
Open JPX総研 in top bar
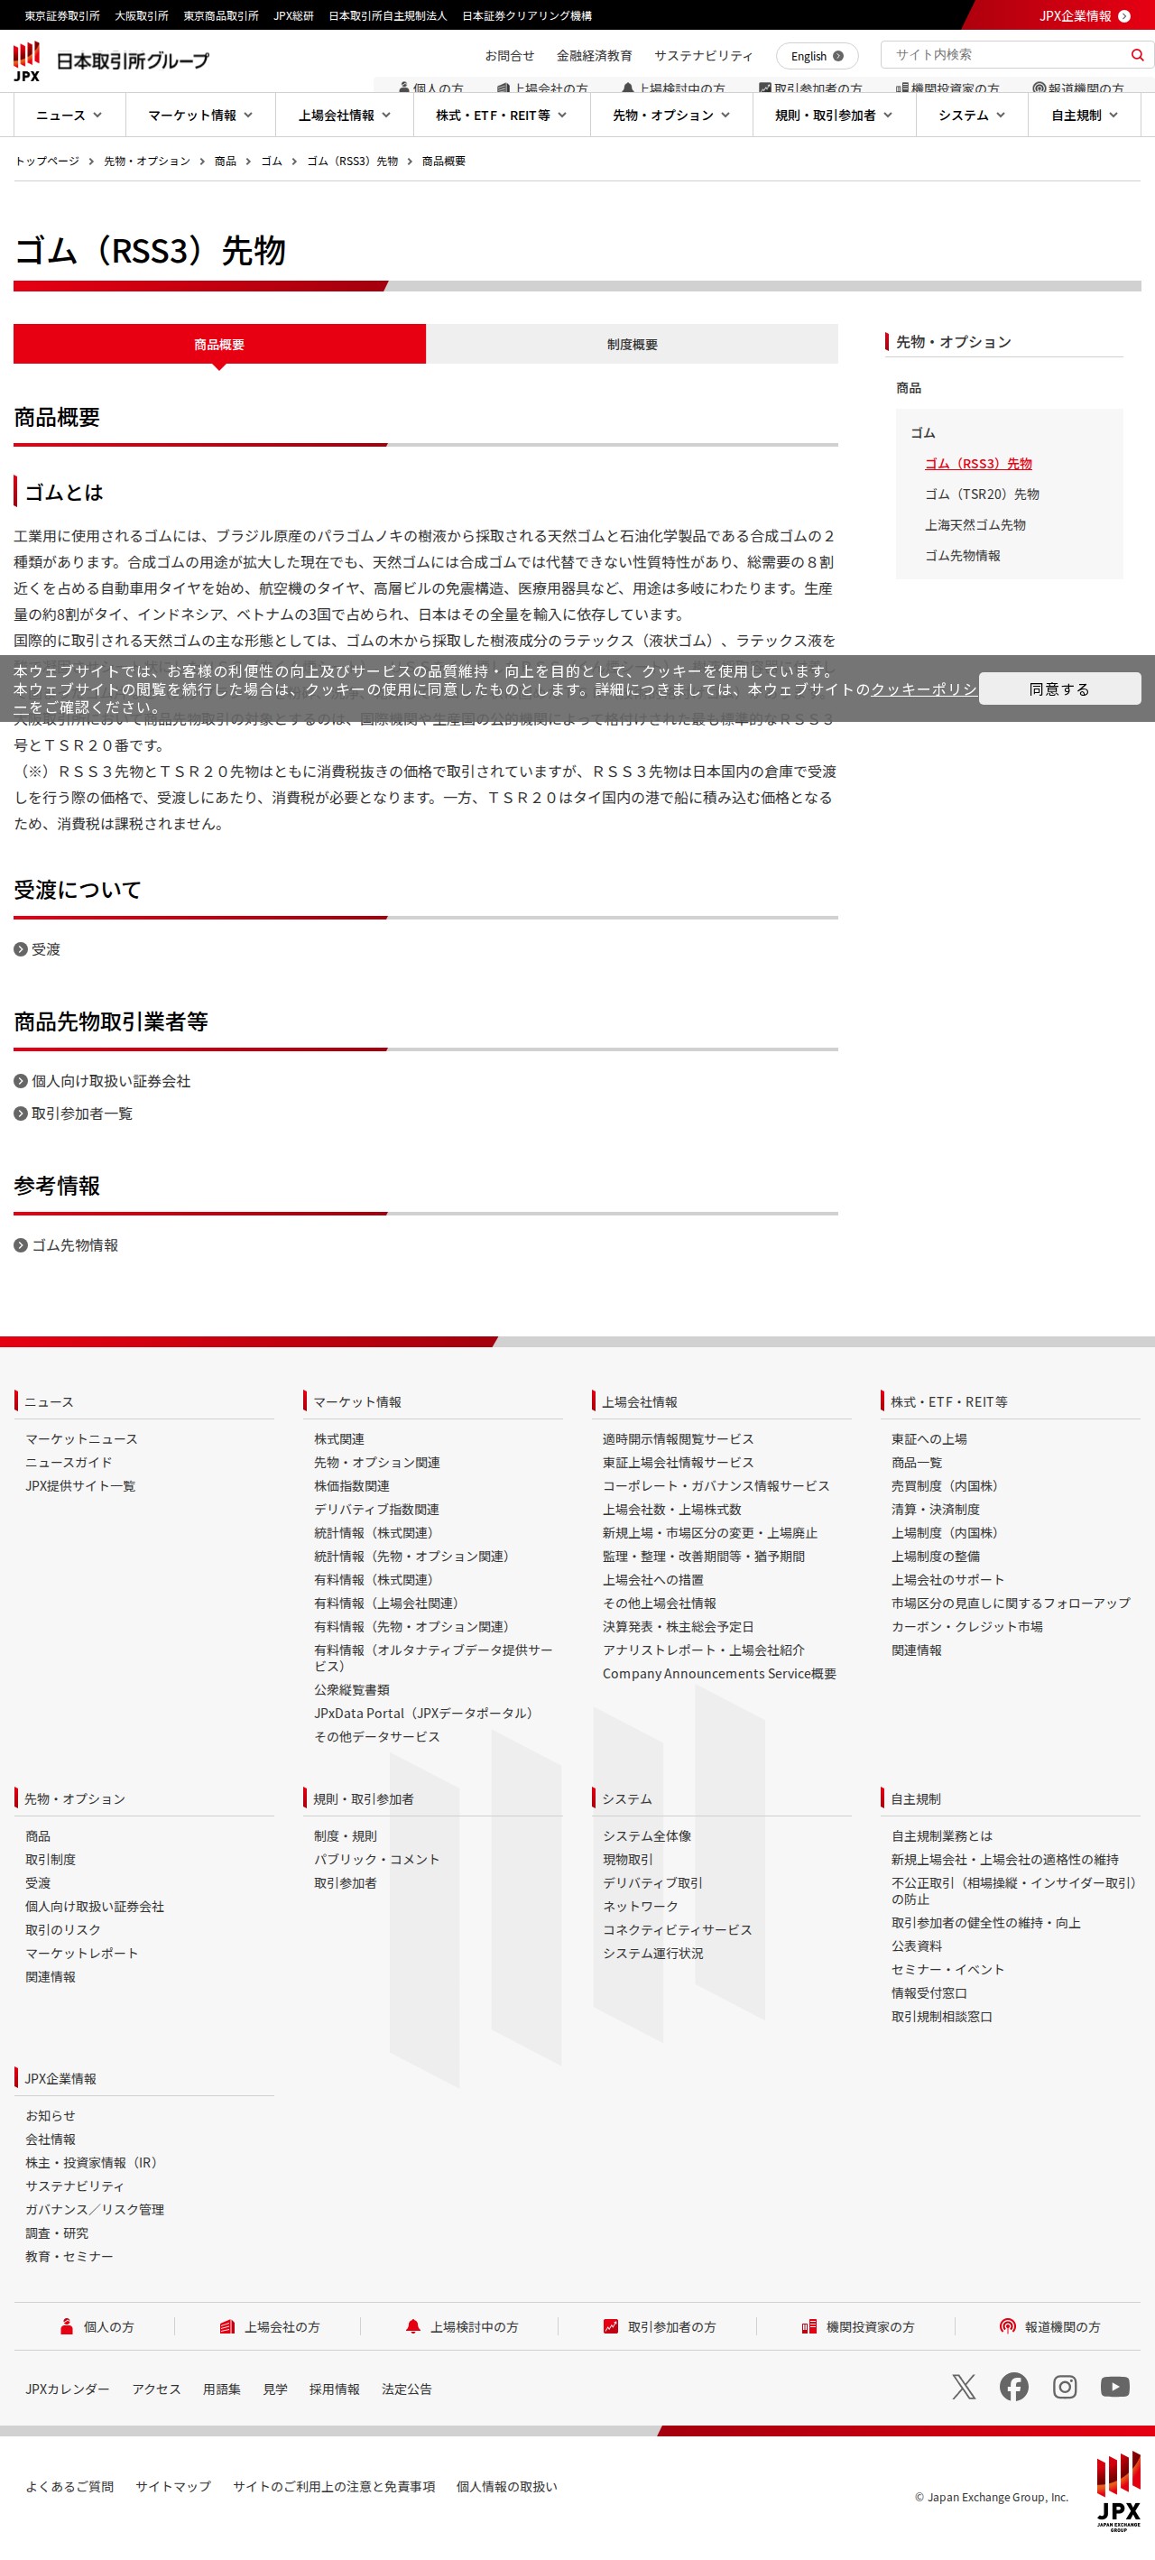[293, 16]
